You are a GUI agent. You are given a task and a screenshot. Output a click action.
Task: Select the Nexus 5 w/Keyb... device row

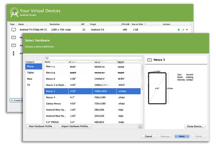tap(92, 85)
